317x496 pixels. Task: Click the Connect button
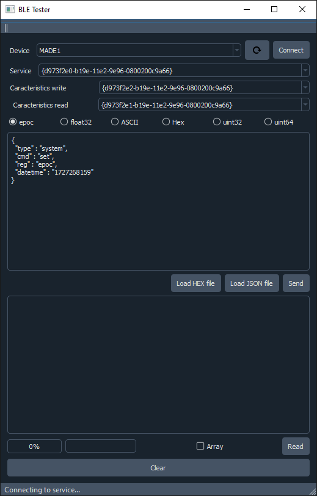coord(291,50)
